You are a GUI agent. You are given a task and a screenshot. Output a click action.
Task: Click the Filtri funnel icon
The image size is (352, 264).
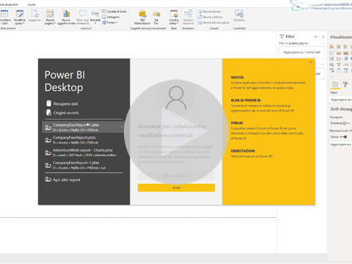coord(282,37)
